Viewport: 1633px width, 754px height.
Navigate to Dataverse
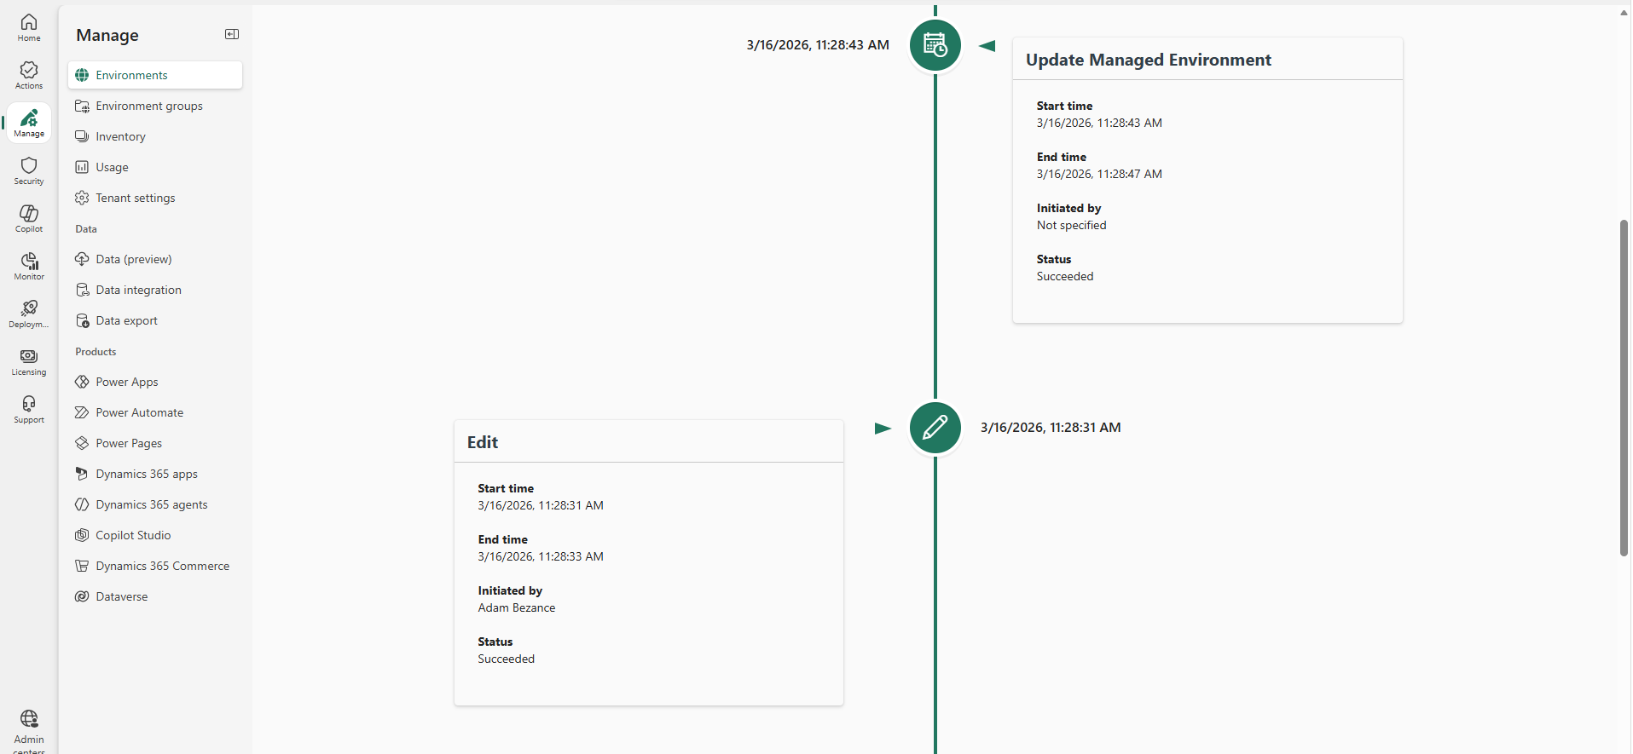point(155,596)
